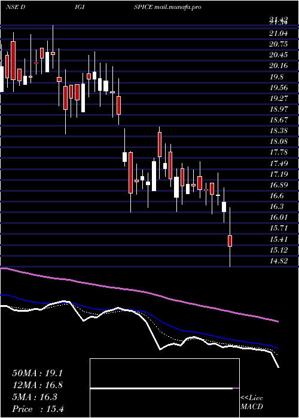299x418 pixels.
Task: Click the 'NSE D' exchange label
Action: (16, 7)
